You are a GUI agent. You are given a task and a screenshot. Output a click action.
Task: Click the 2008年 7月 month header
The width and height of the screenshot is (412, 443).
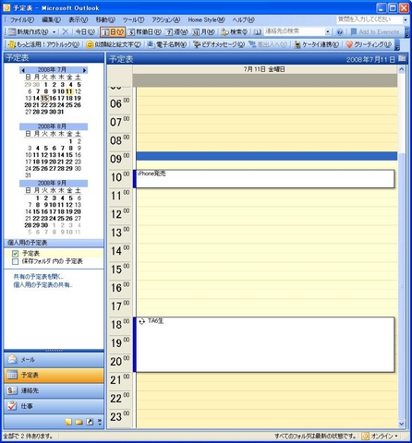(52, 70)
